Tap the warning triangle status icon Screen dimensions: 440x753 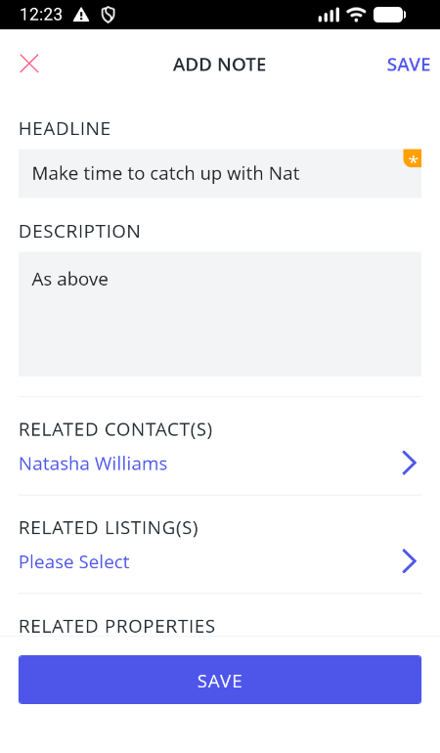pos(81,15)
